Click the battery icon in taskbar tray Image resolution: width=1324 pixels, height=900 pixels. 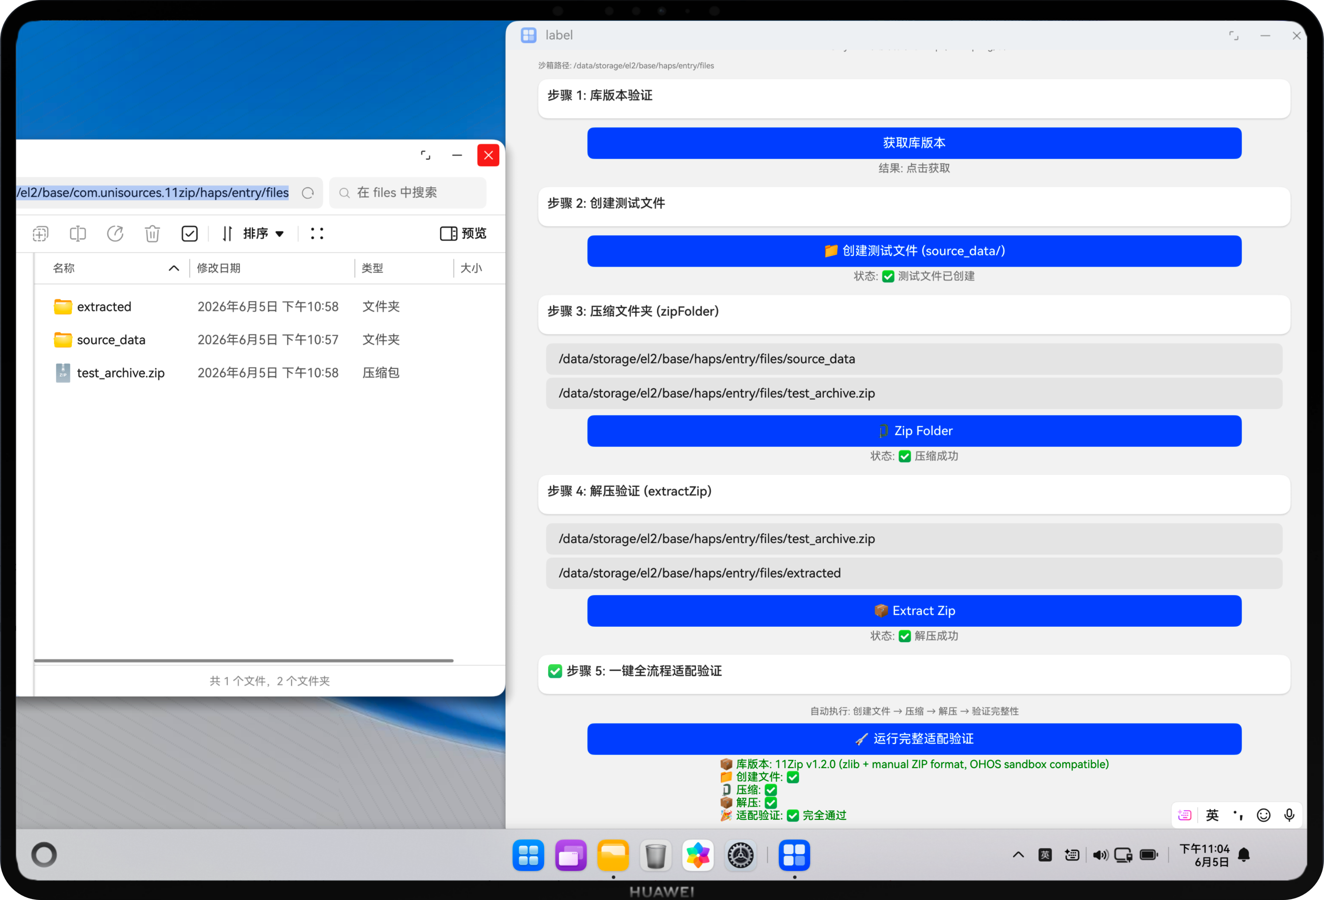(x=1149, y=855)
